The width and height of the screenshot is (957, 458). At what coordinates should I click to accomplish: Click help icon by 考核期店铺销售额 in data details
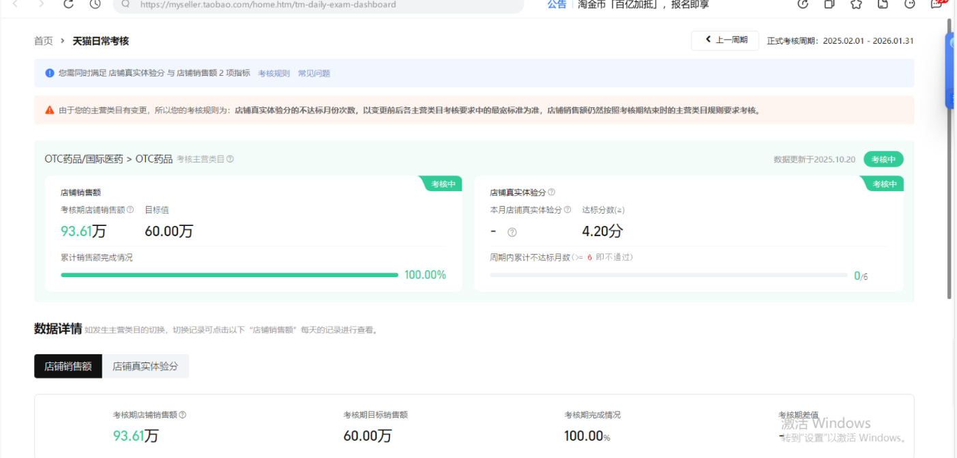[182, 414]
